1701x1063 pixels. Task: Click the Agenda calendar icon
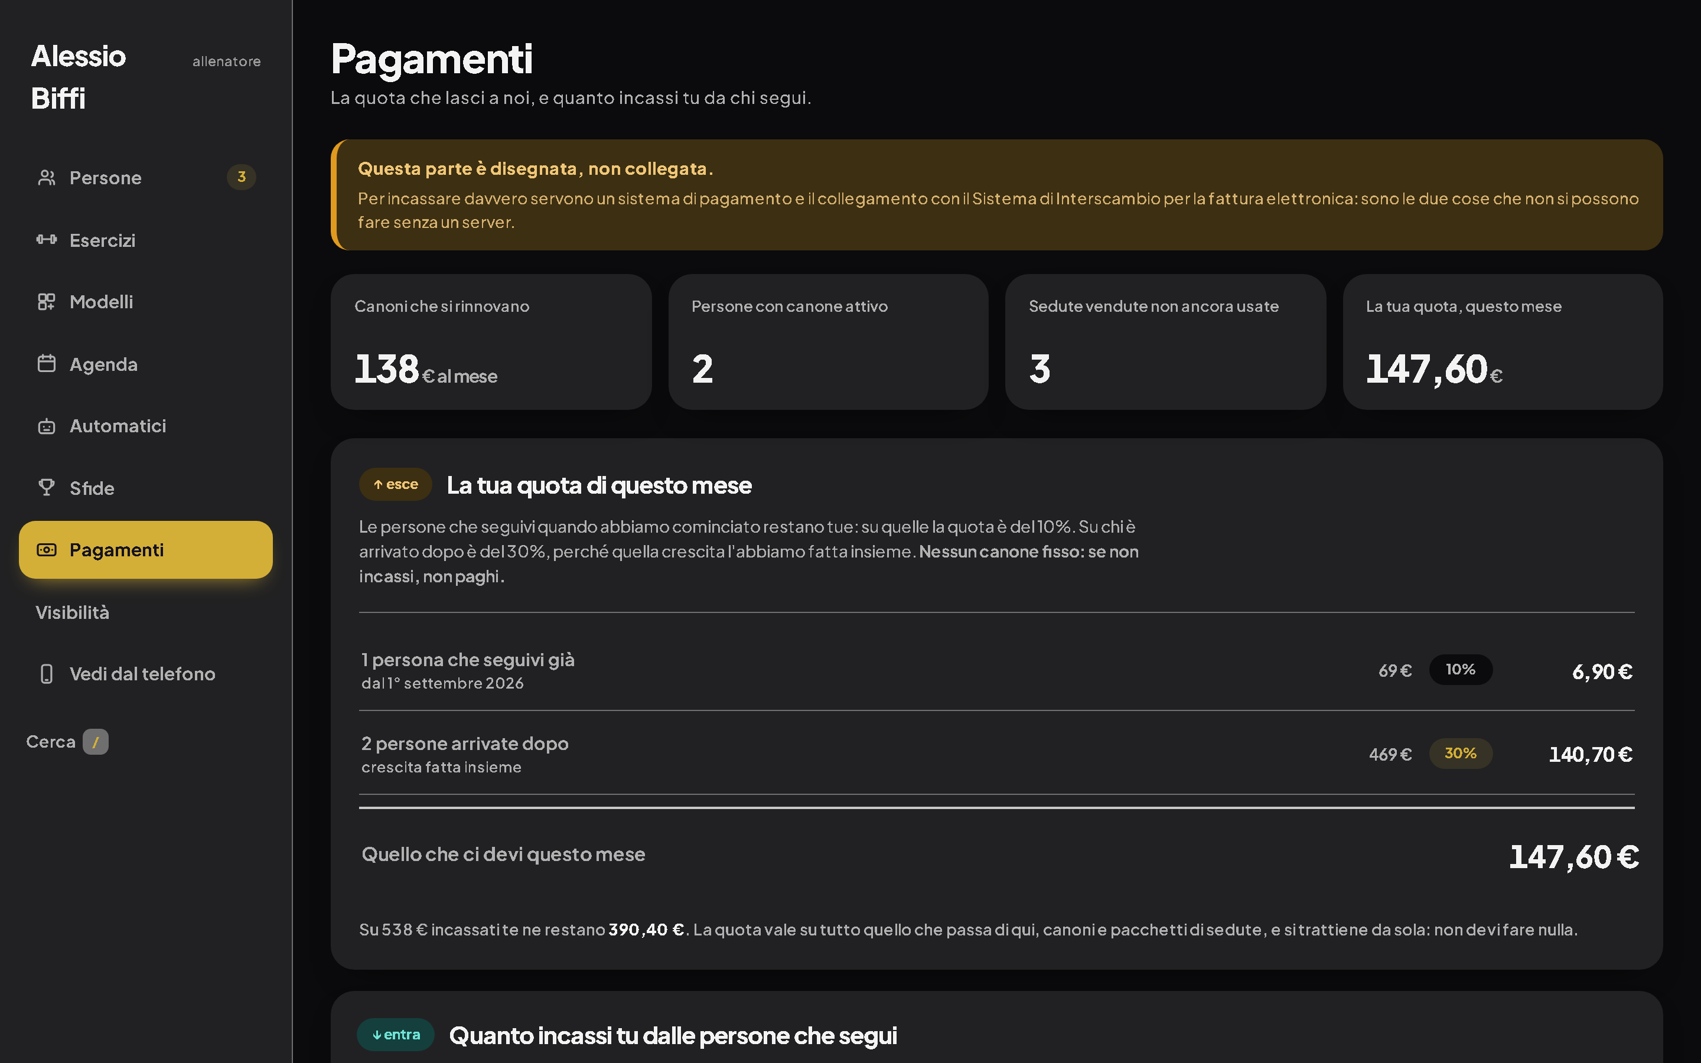47,363
